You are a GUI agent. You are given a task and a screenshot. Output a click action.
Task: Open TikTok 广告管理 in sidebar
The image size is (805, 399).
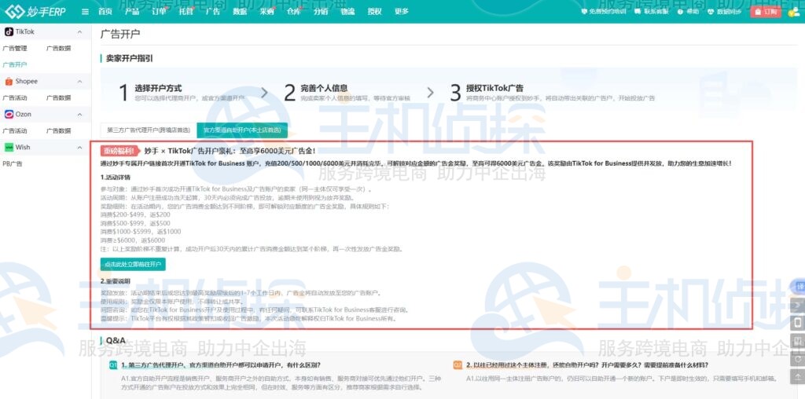tap(15, 48)
